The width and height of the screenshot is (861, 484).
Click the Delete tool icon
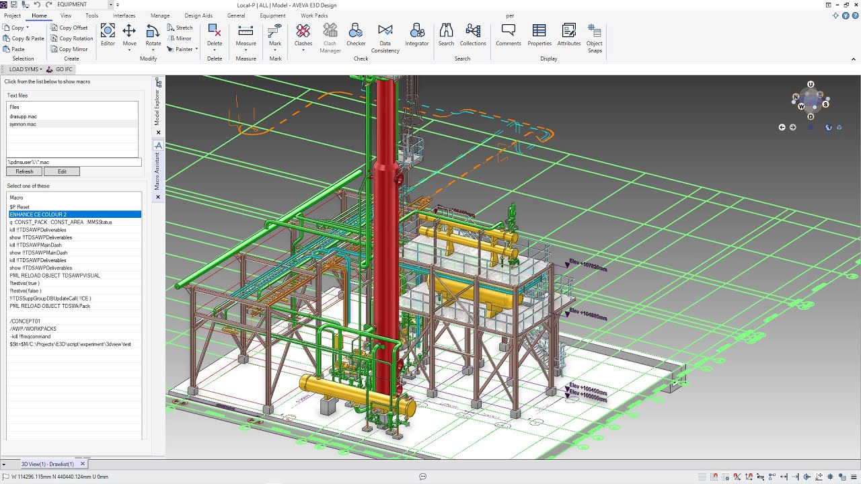[215, 31]
